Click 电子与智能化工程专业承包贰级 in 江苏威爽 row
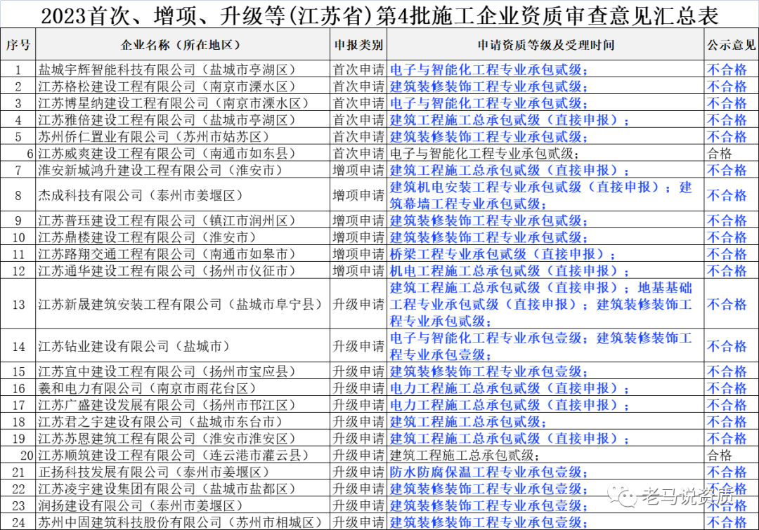759x530 pixels. point(545,153)
